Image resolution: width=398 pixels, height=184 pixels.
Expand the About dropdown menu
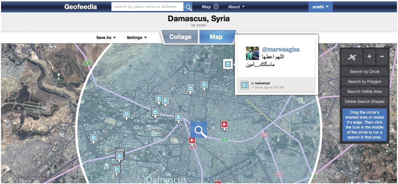(x=236, y=7)
